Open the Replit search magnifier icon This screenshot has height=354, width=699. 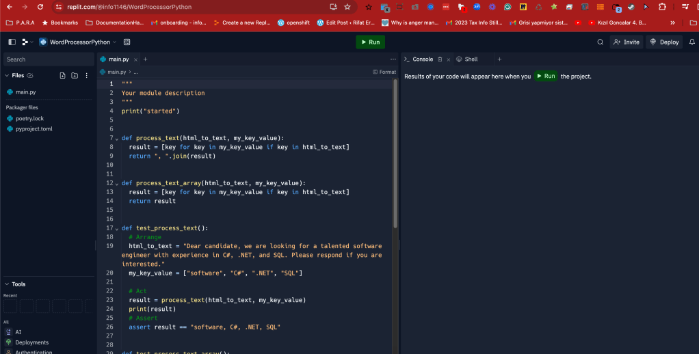coord(600,42)
